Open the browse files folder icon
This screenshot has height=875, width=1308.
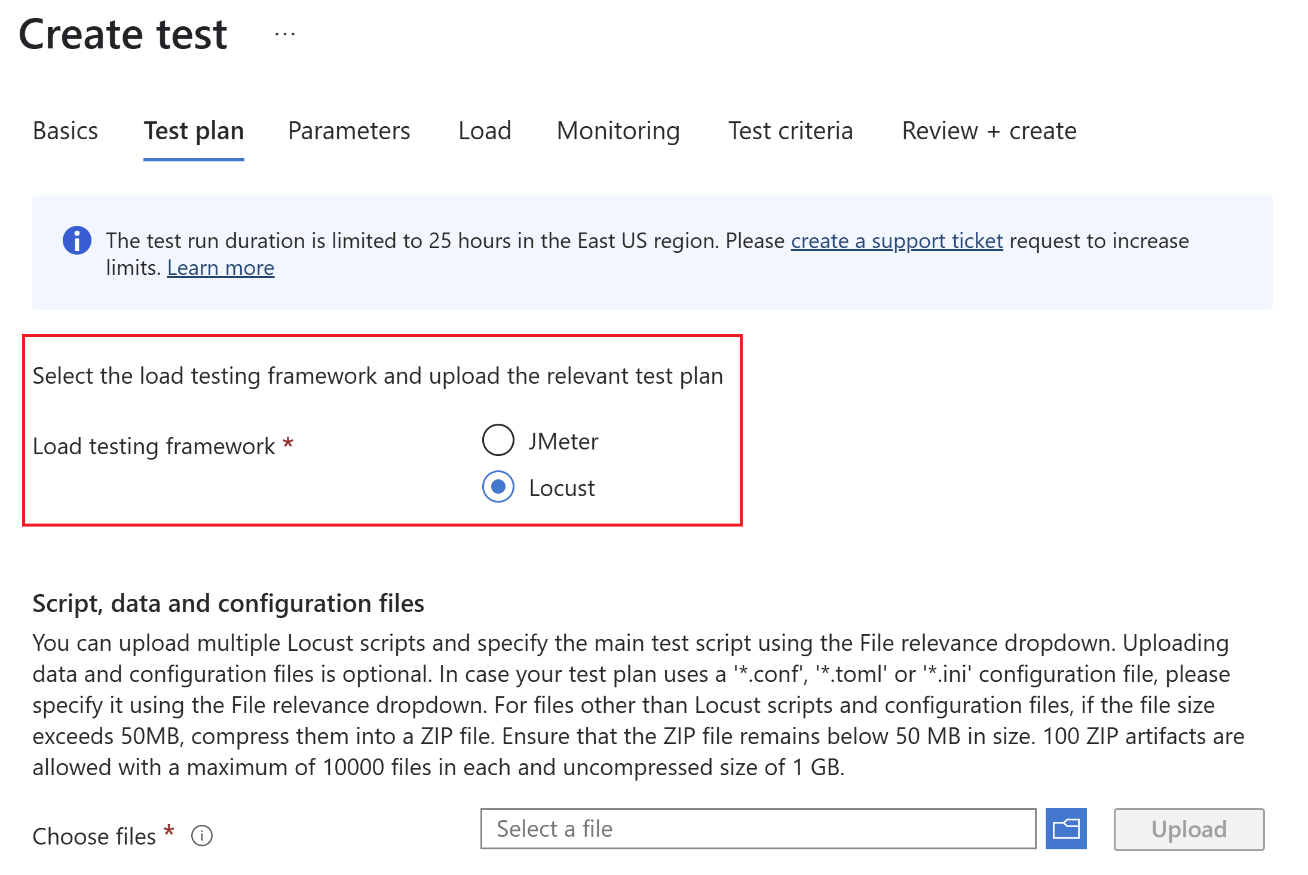[x=1067, y=829]
